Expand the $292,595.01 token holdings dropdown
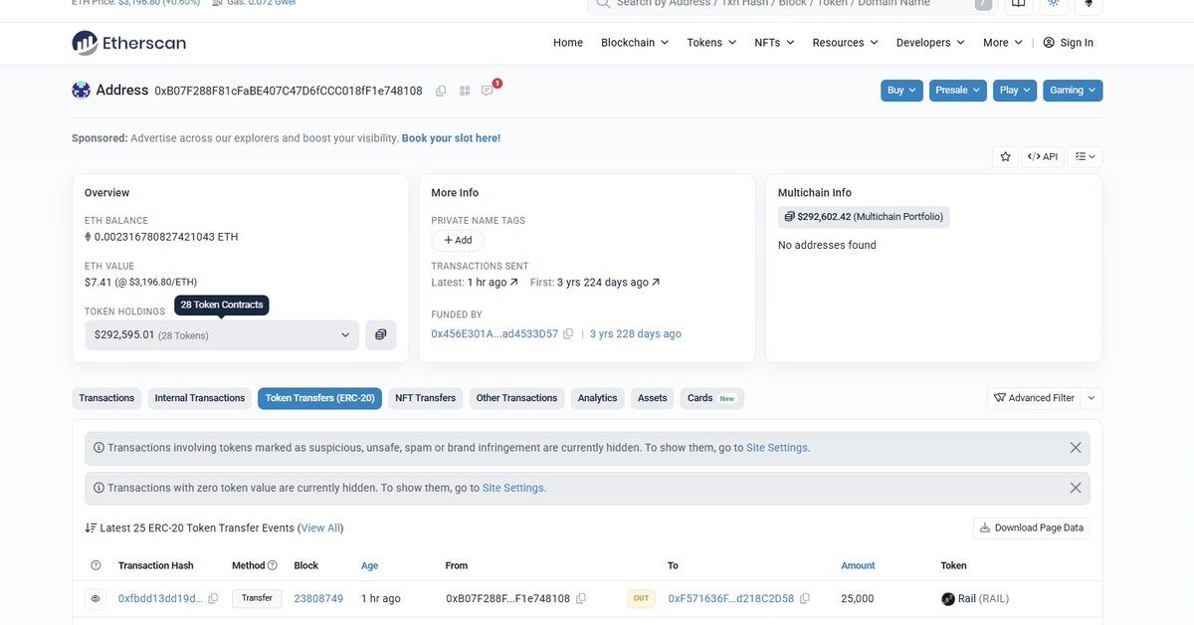Image resolution: width=1194 pixels, height=625 pixels. [x=221, y=334]
